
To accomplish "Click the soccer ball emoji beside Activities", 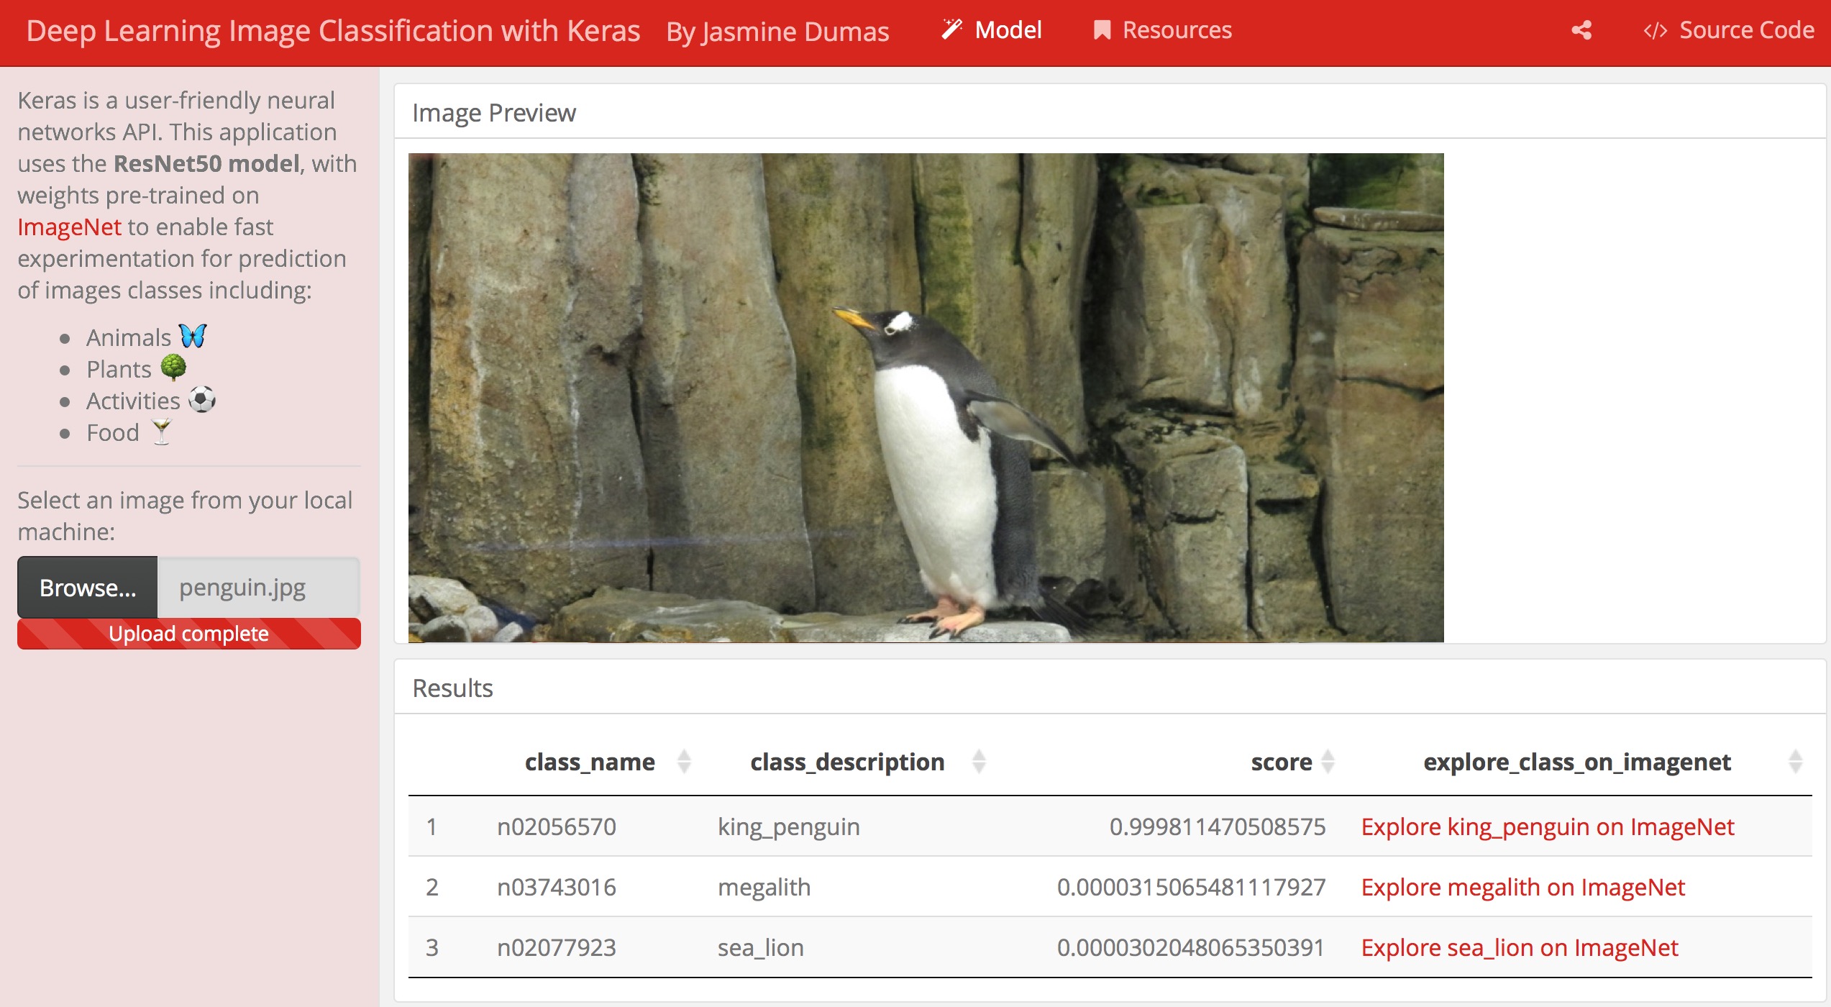I will click(202, 399).
